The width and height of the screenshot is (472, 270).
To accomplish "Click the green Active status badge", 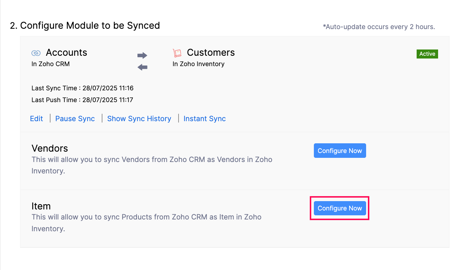I will pos(427,54).
